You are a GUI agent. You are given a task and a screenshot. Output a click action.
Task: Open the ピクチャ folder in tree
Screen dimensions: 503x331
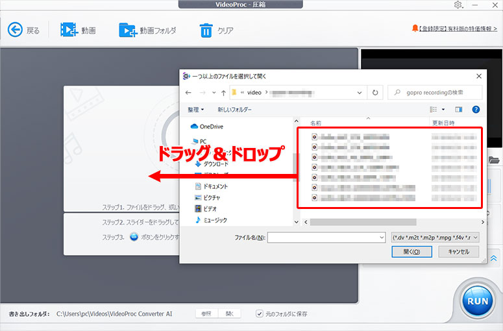[208, 197]
